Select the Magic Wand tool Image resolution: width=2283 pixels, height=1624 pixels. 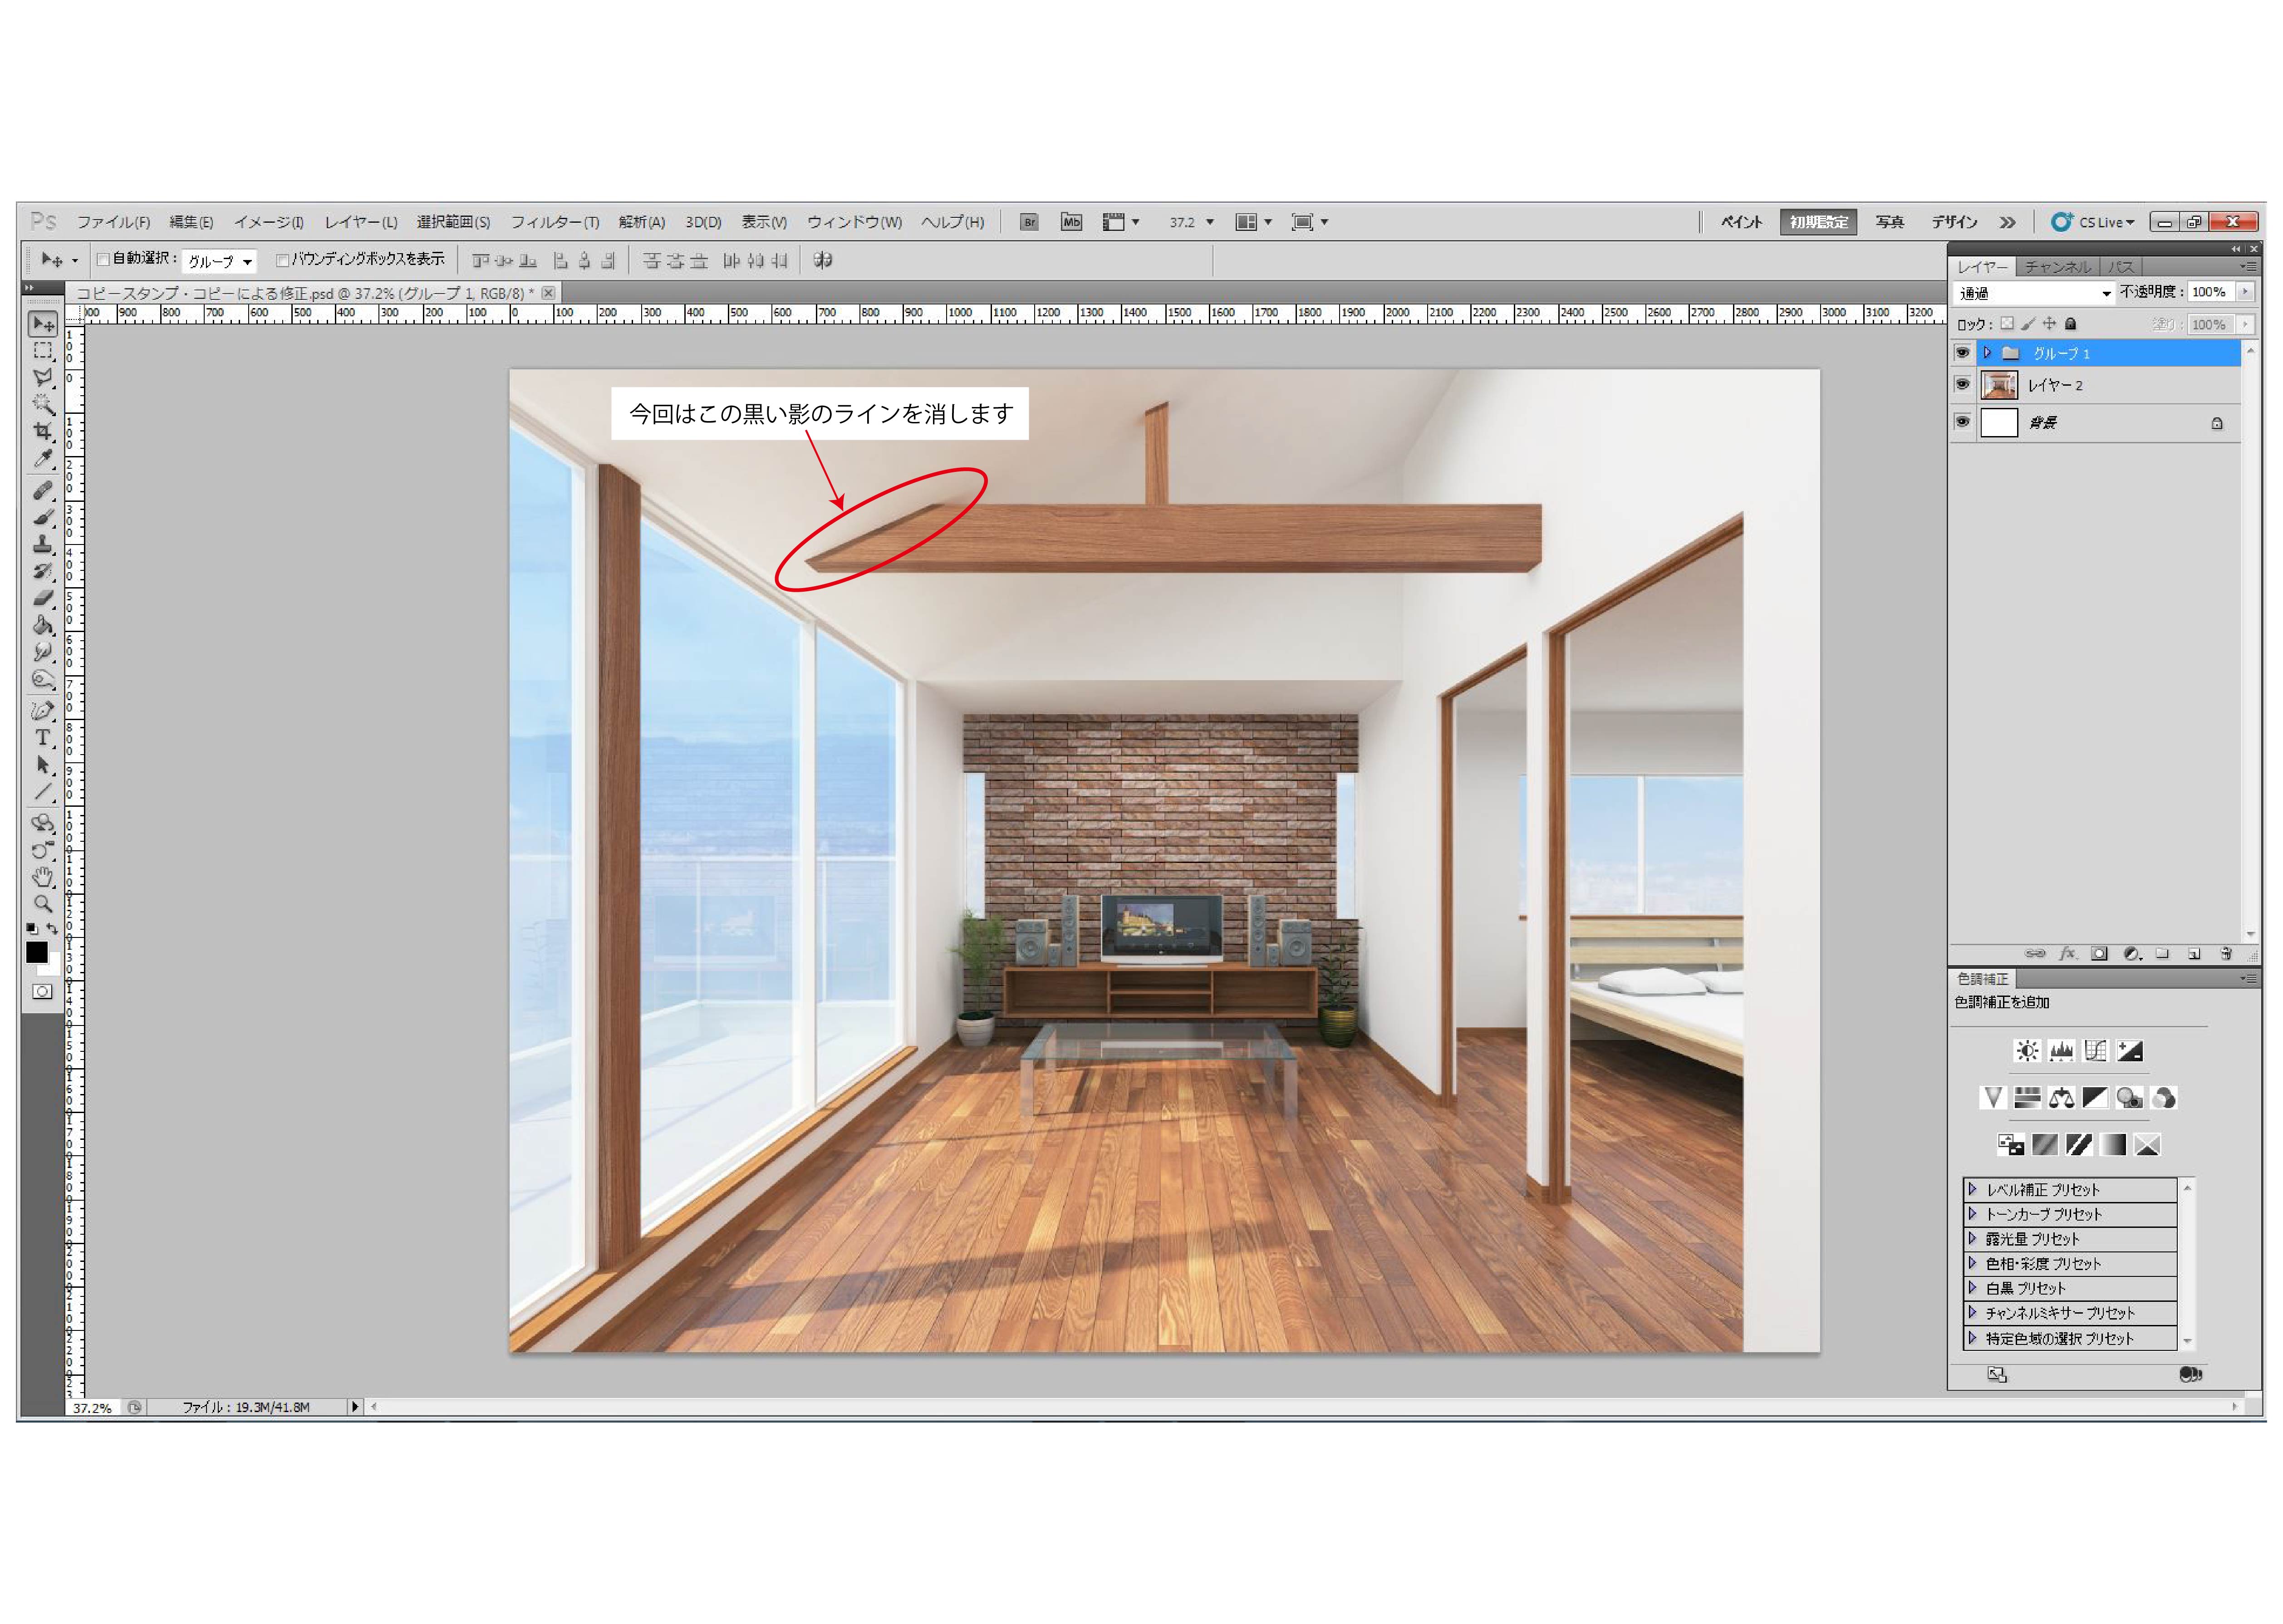point(42,404)
